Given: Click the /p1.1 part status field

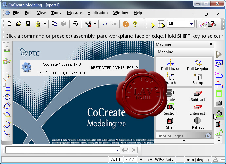Looking at the screenshot, I should pyautogui.click(x=130, y=160).
